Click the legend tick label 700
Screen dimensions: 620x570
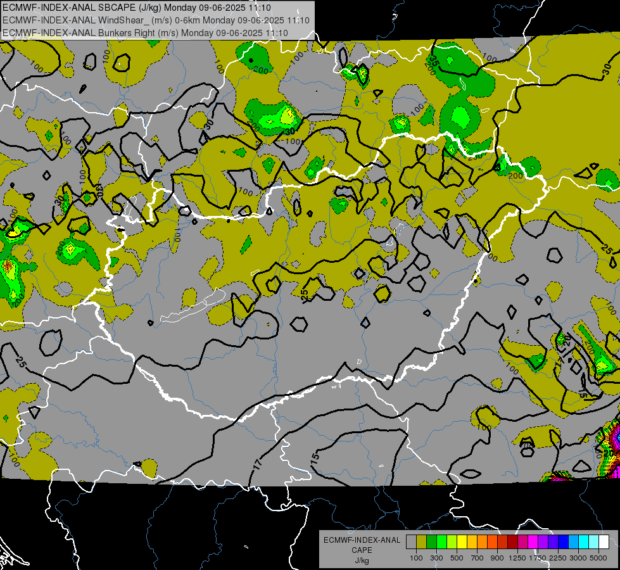point(478,558)
